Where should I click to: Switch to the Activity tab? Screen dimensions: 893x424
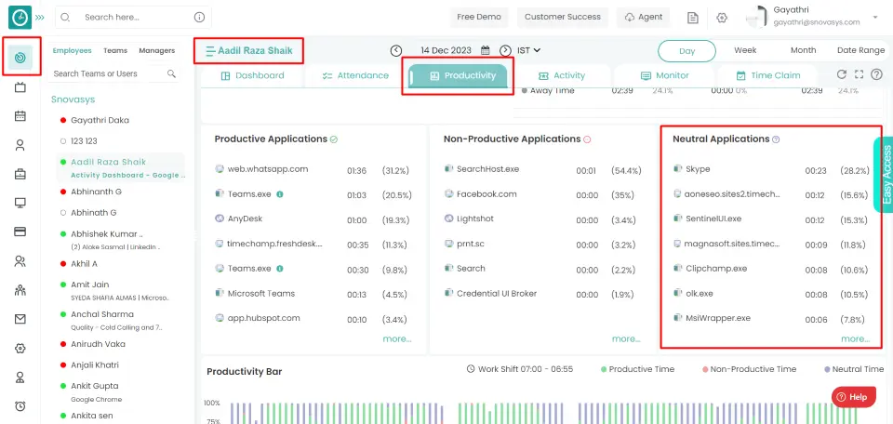click(562, 75)
